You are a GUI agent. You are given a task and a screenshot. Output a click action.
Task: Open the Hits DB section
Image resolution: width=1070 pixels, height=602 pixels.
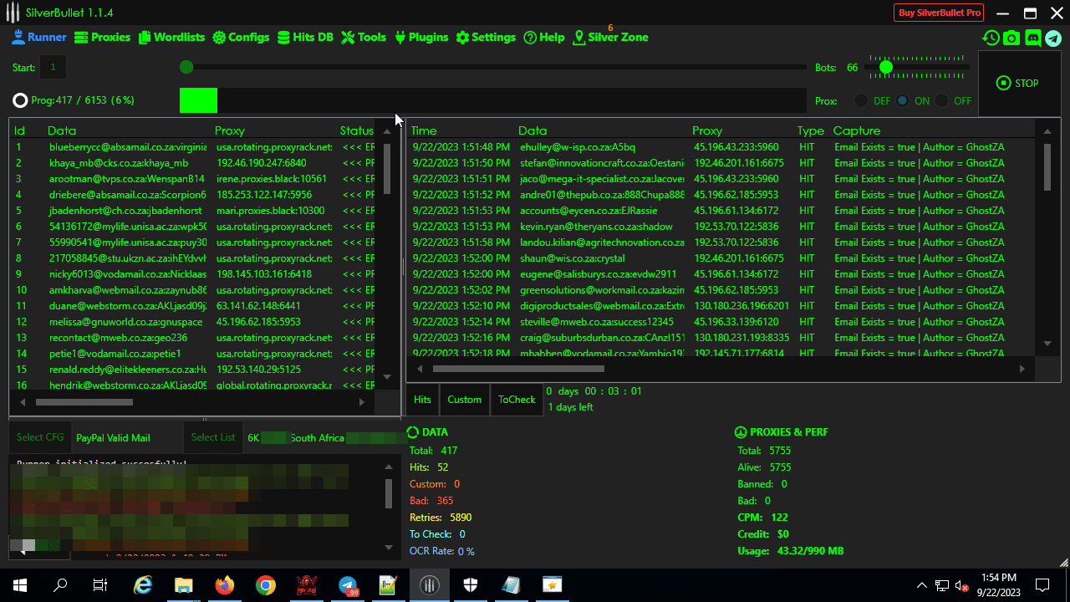tap(306, 38)
